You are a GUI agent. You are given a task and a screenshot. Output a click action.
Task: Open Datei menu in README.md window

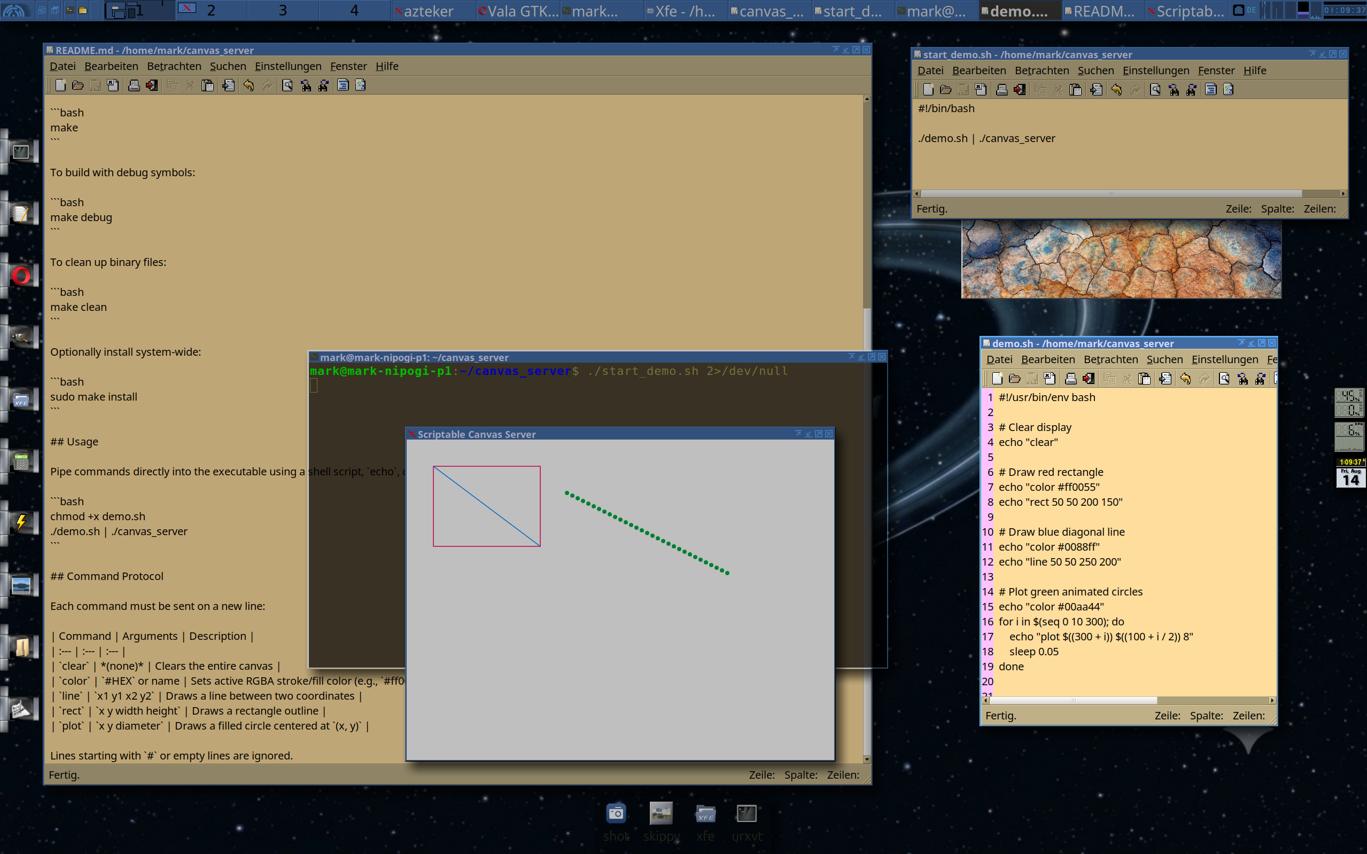tap(63, 66)
